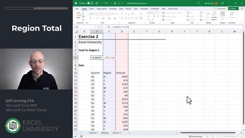
Task: Toggle Wrap Text in Alignment group
Action: pyautogui.click(x=141, y=14)
